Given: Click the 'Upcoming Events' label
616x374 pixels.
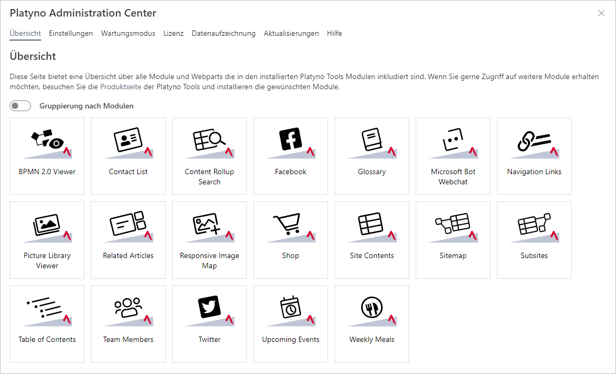Looking at the screenshot, I should coord(291,339).
